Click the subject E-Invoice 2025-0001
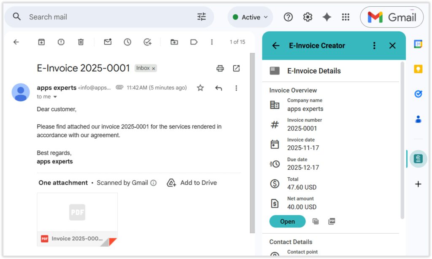 tap(83, 68)
